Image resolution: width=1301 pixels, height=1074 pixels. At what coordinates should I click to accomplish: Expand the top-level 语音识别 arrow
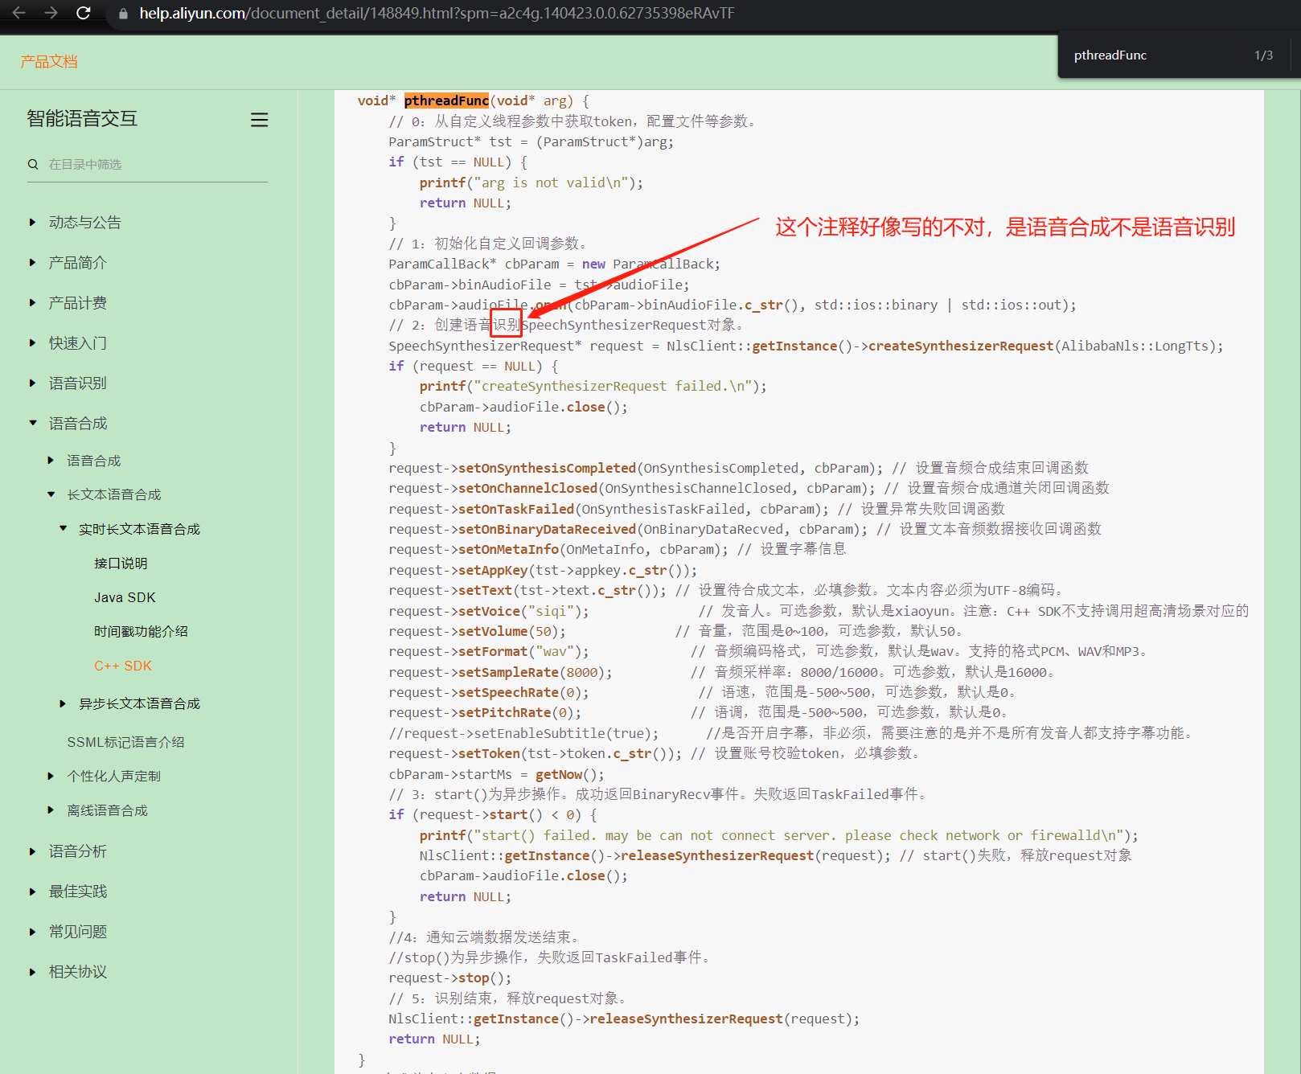pyautogui.click(x=32, y=383)
